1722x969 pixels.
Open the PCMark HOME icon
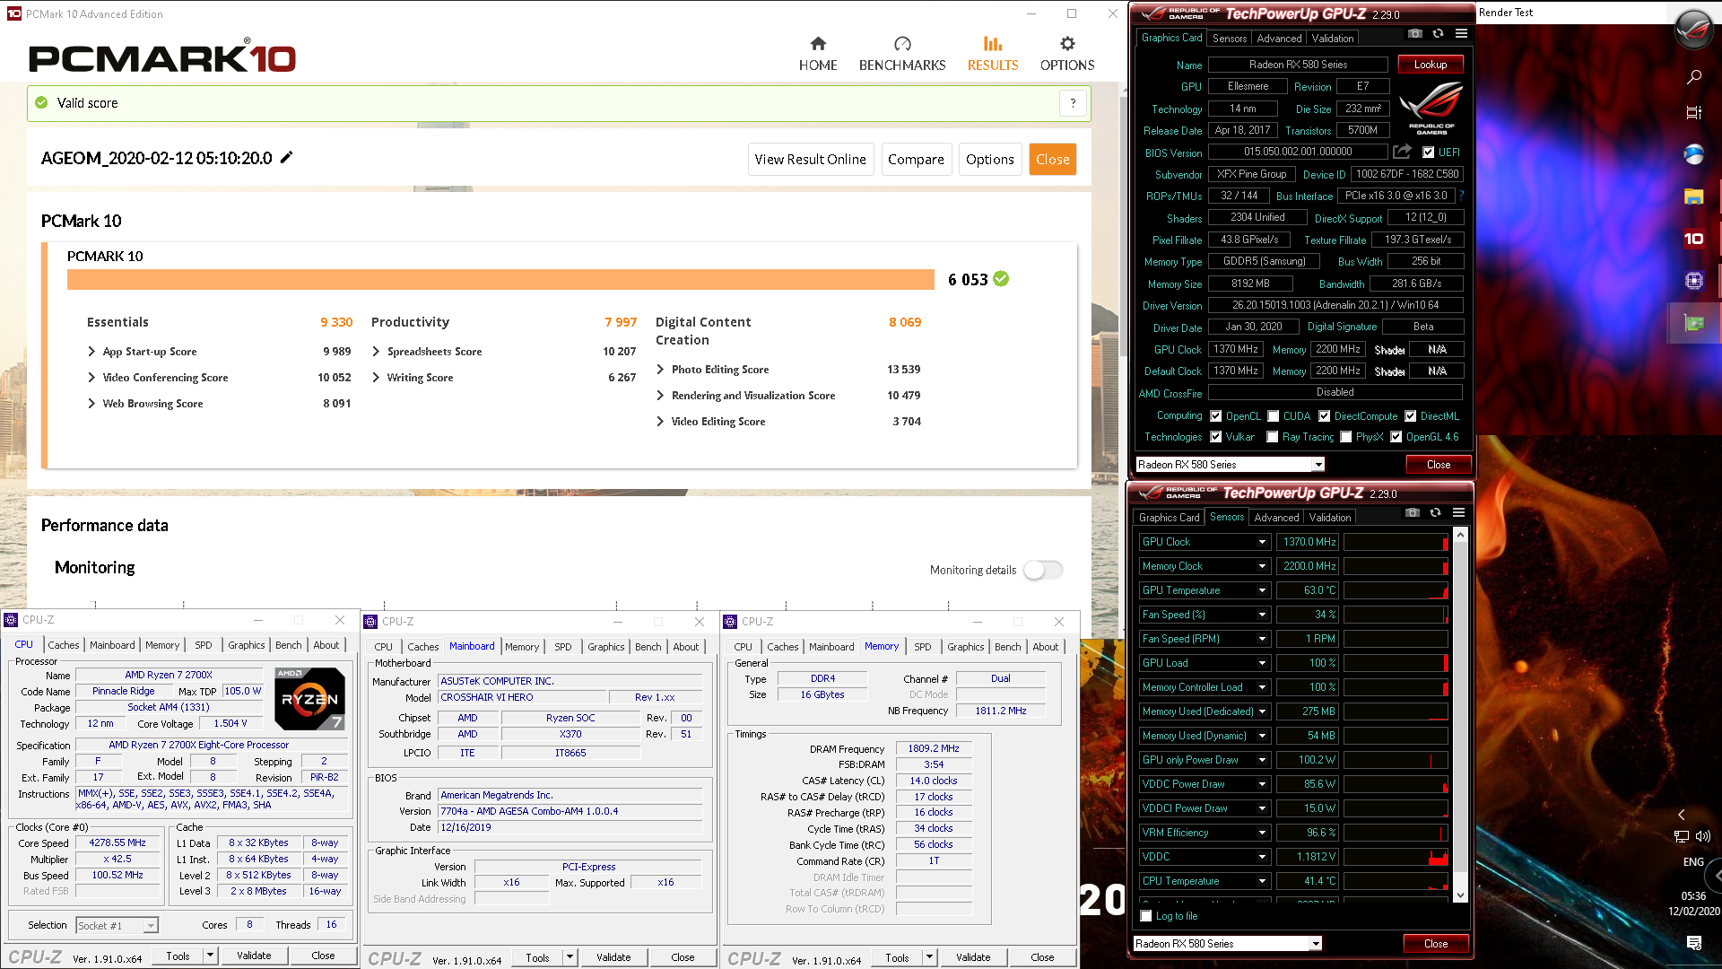pyautogui.click(x=817, y=43)
